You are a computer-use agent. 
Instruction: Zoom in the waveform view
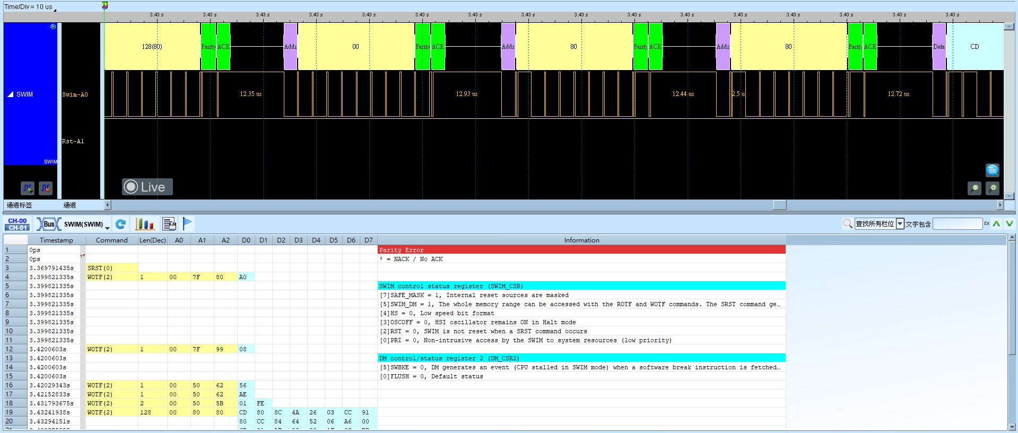click(993, 188)
